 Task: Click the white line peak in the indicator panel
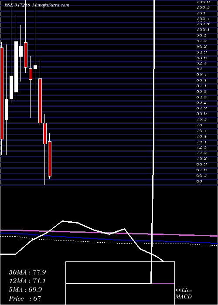[62, 221]
